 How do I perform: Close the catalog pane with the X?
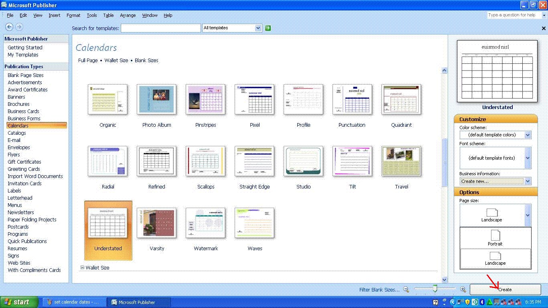544,28
